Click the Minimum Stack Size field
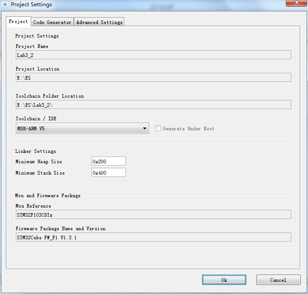 (109, 173)
